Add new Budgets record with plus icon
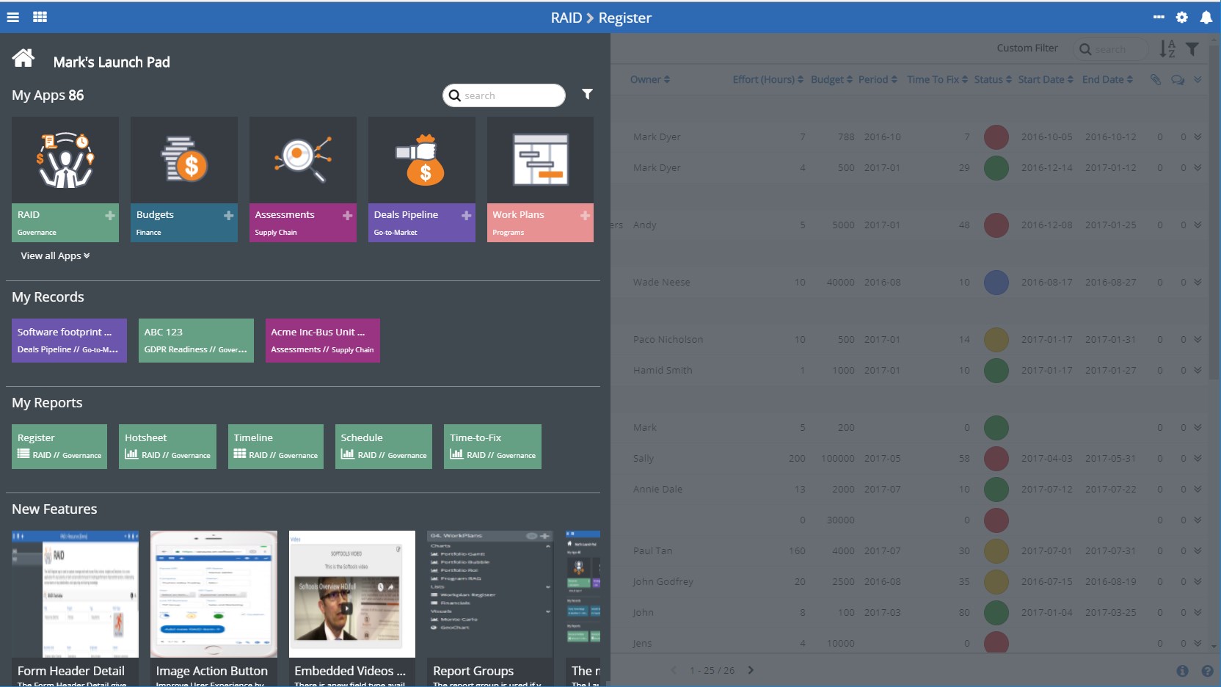1221x687 pixels. [229, 215]
